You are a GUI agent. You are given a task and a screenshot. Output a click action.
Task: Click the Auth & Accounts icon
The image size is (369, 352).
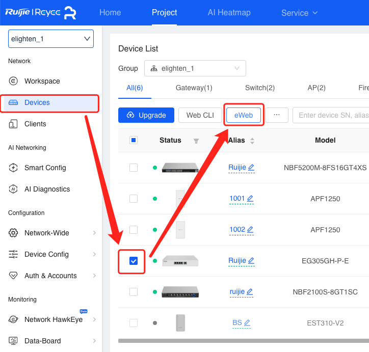(13, 276)
